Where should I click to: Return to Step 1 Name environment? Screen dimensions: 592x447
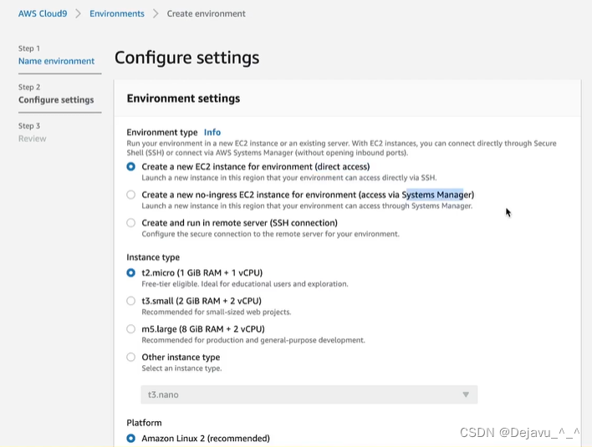pos(56,61)
